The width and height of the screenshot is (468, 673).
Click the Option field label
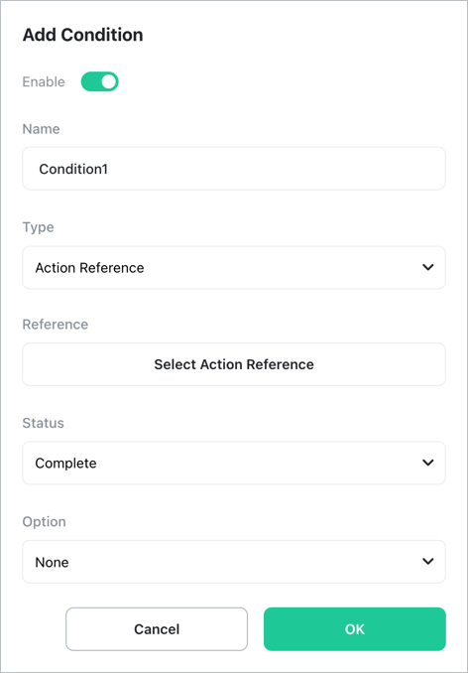[x=45, y=522]
